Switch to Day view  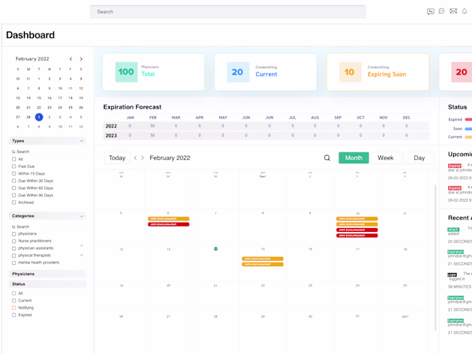click(x=419, y=158)
